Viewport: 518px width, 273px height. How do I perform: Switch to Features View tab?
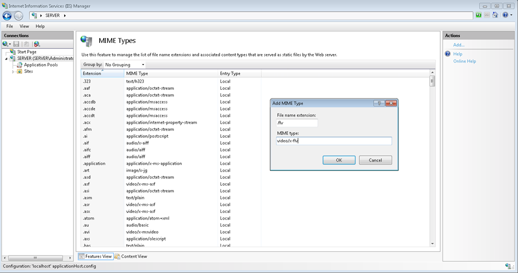[96, 256]
